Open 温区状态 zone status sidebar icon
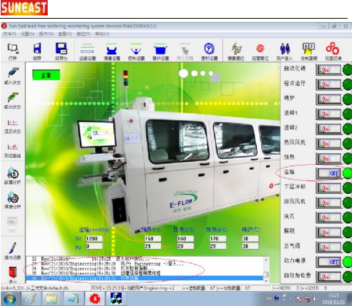This screenshot has width=352, height=306. click(x=12, y=126)
